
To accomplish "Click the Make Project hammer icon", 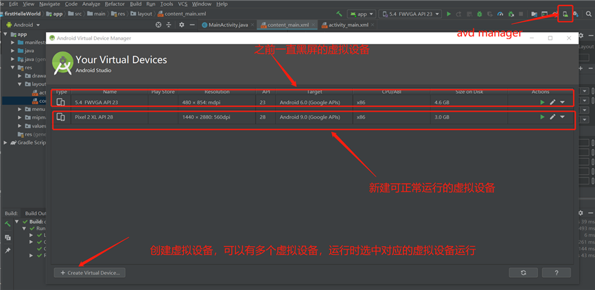I will 339,14.
